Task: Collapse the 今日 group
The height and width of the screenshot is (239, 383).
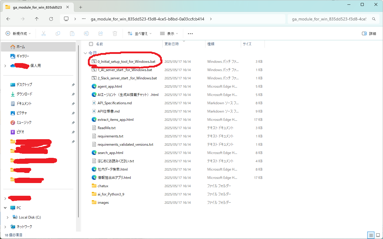Action: point(86,53)
